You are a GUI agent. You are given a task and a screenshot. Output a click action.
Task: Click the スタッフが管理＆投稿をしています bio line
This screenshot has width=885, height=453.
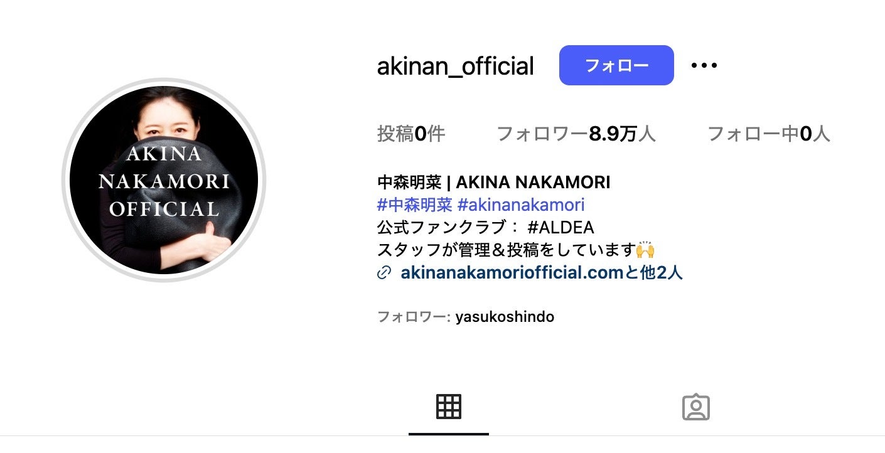(x=506, y=250)
